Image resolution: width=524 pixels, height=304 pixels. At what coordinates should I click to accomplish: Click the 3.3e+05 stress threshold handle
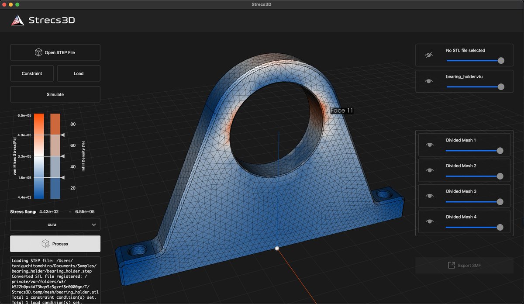click(x=63, y=156)
